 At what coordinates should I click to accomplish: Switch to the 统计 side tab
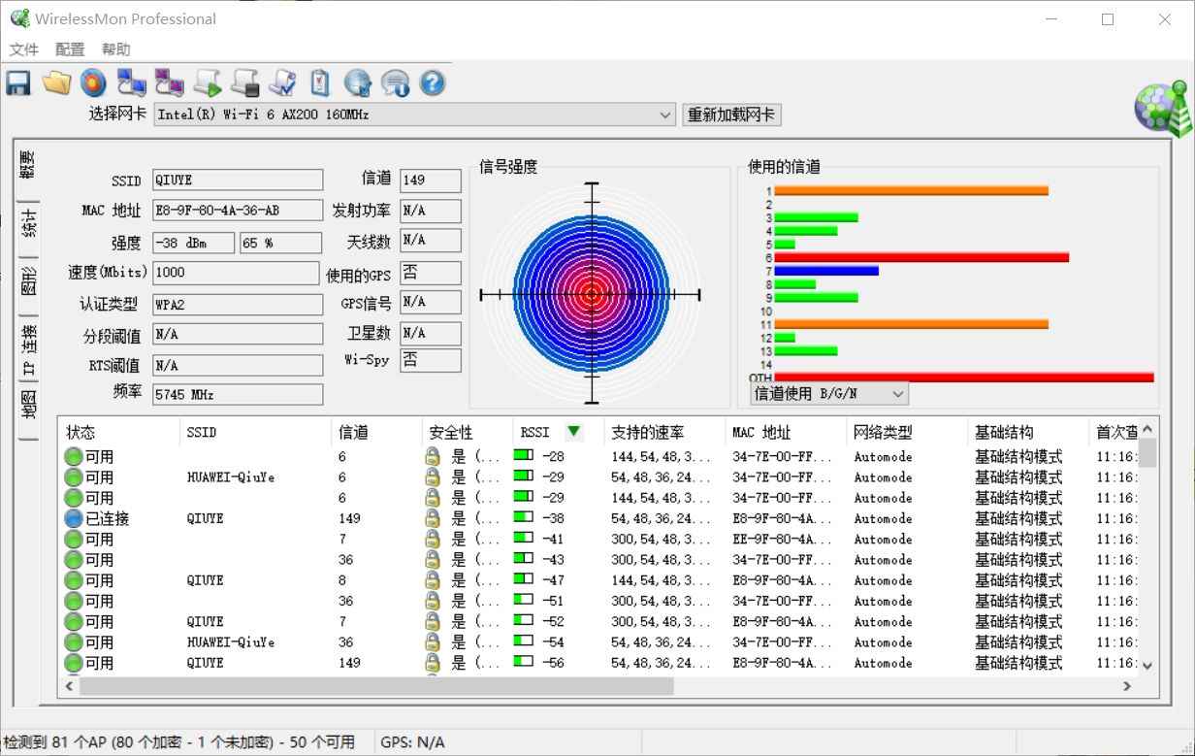(x=28, y=223)
